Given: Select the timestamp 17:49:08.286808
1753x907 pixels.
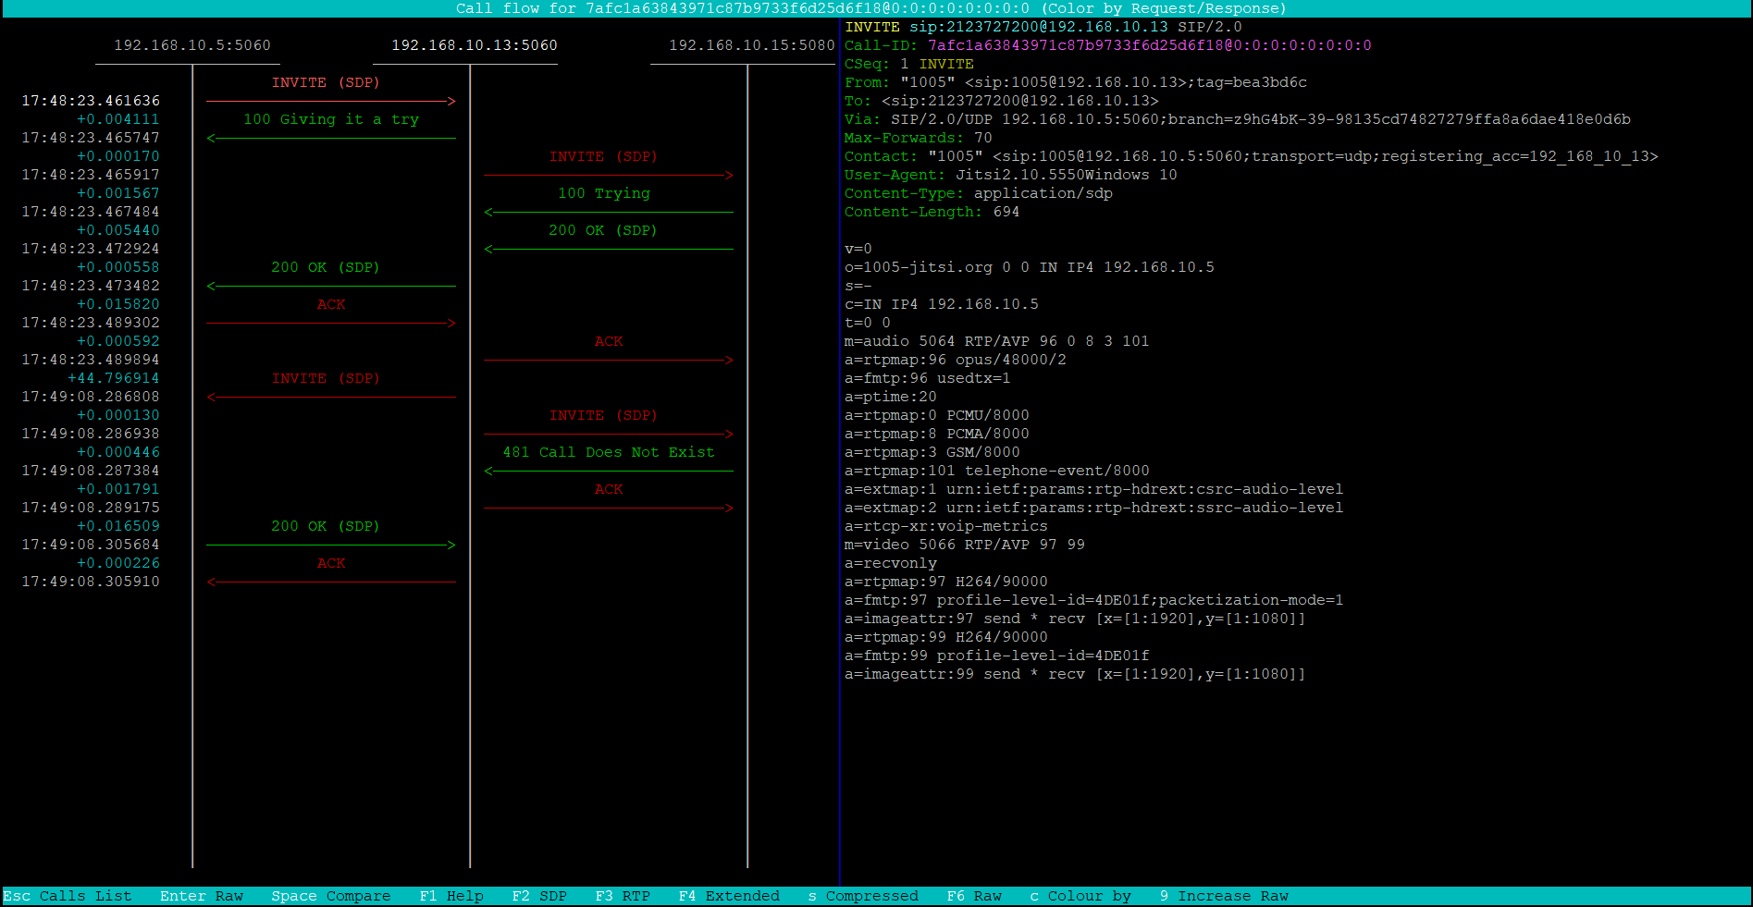Looking at the screenshot, I should [x=91, y=396].
